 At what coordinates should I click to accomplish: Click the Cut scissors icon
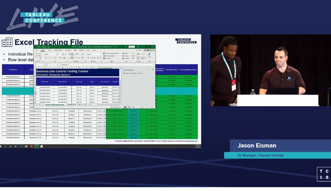pos(40,53)
